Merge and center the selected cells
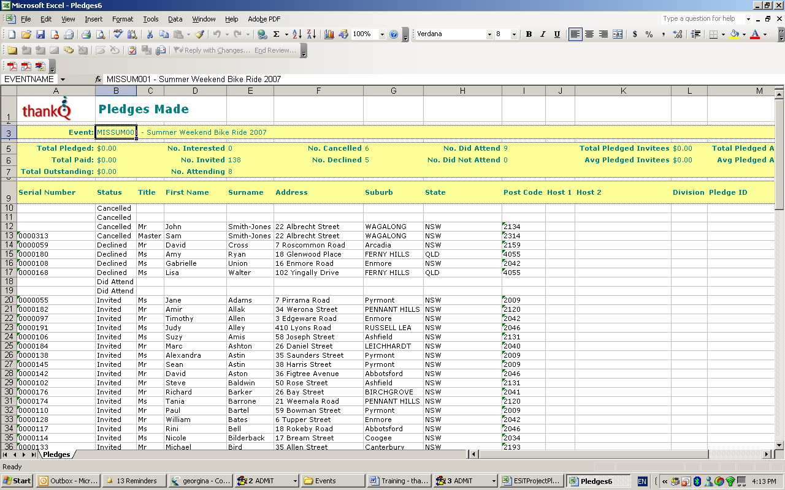 [x=618, y=34]
